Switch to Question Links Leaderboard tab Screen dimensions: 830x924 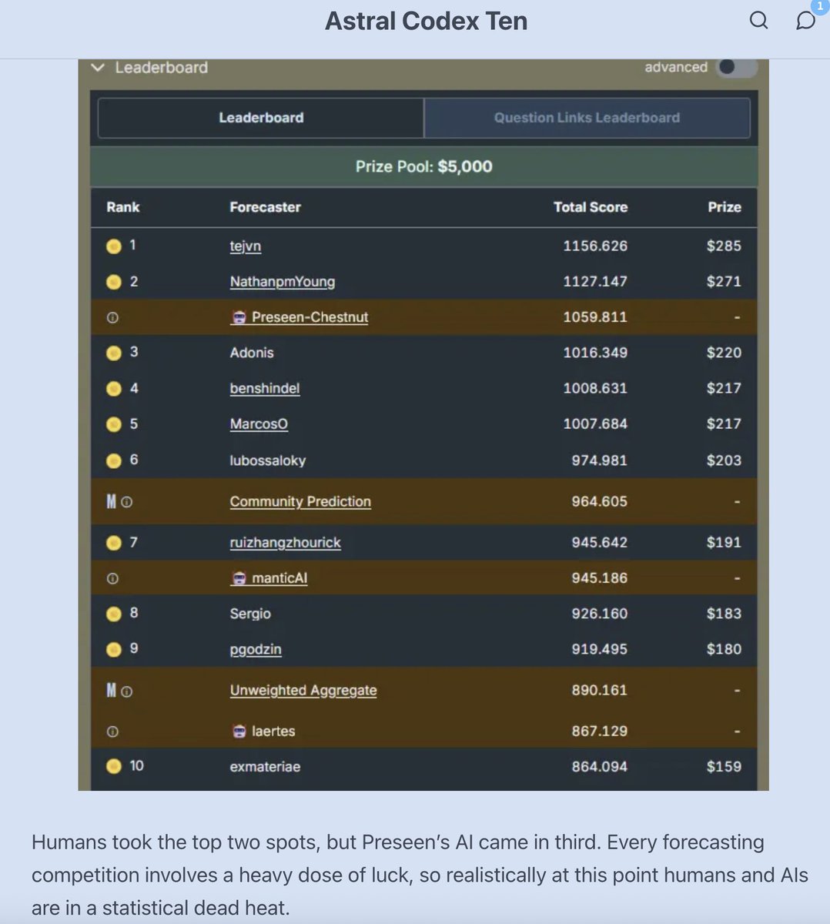(587, 118)
